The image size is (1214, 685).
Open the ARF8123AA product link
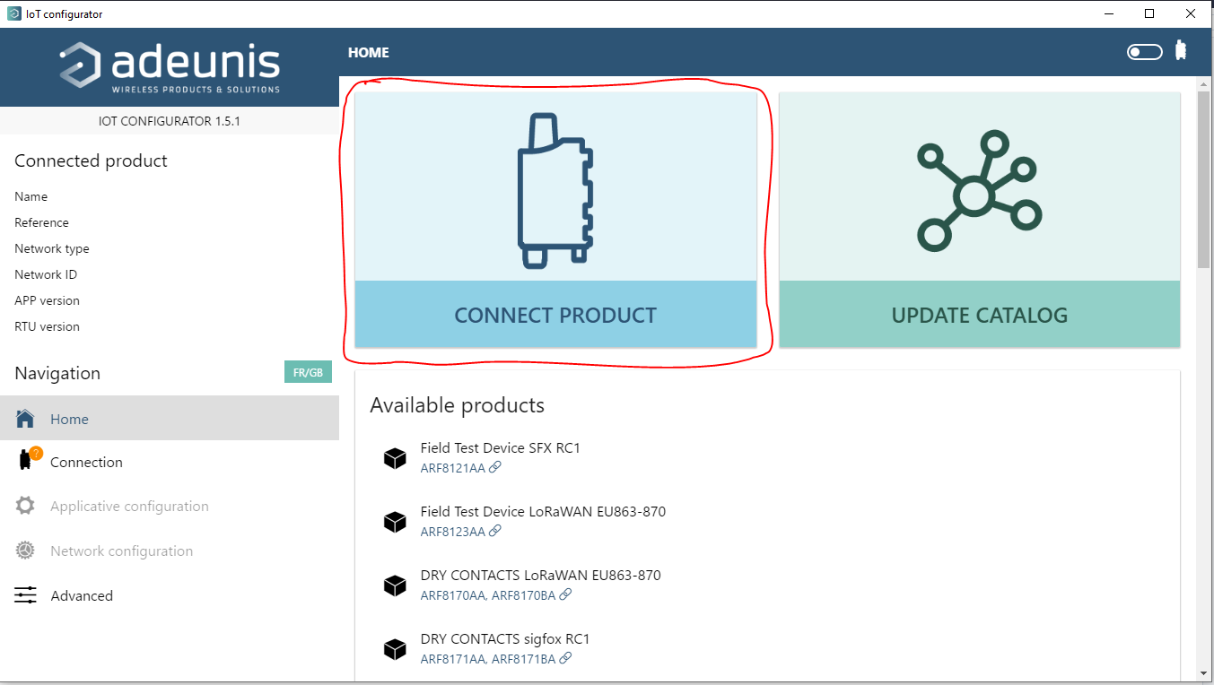point(452,532)
